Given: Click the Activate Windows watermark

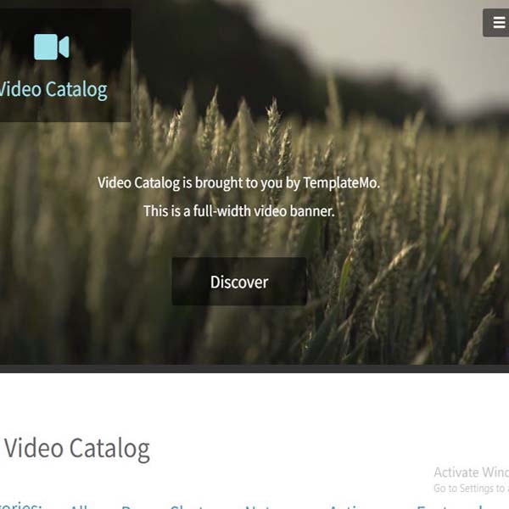Looking at the screenshot, I should pyautogui.click(x=472, y=473).
